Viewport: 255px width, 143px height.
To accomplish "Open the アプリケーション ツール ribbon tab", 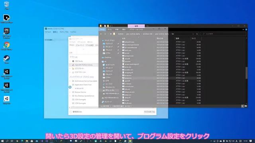I will tap(136, 29).
